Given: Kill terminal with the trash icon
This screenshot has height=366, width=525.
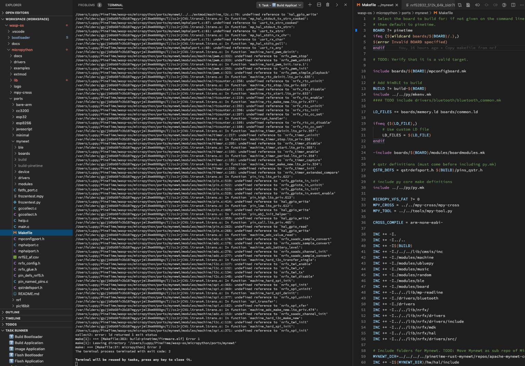Looking at the screenshot, I should tap(328, 5).
